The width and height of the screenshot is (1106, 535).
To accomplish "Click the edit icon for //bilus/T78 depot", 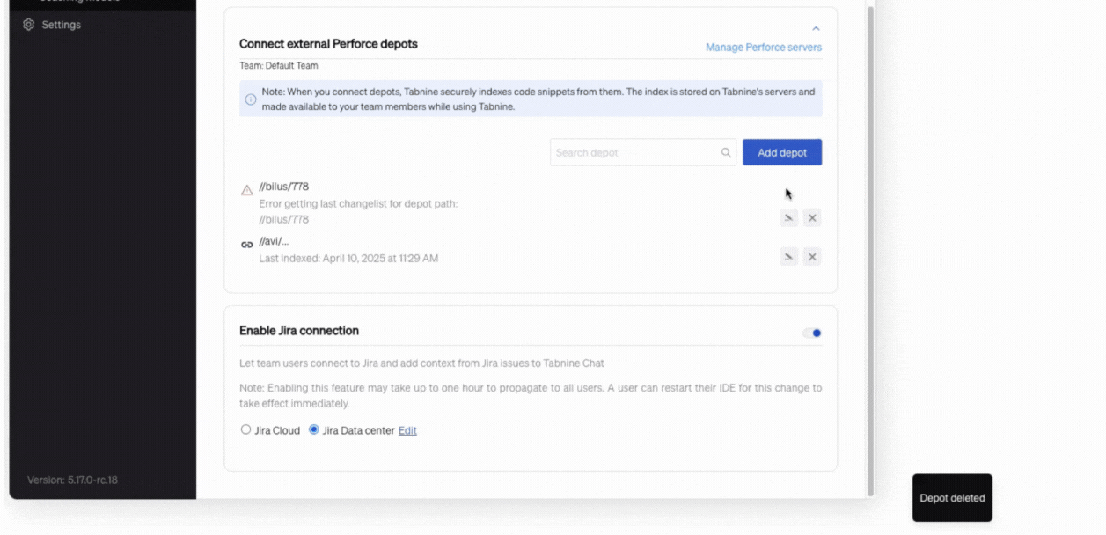I will (x=788, y=217).
